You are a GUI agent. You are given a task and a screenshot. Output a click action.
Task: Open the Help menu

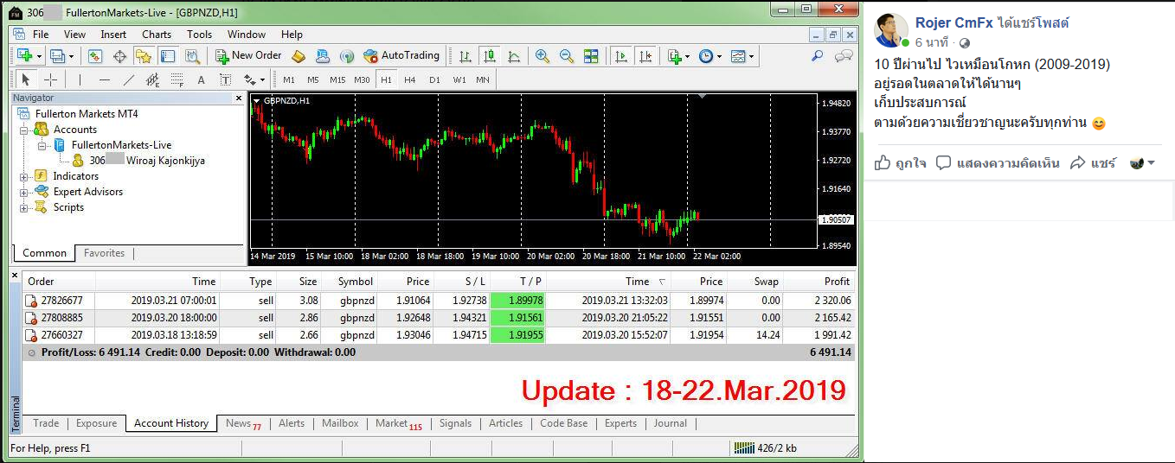pos(292,35)
